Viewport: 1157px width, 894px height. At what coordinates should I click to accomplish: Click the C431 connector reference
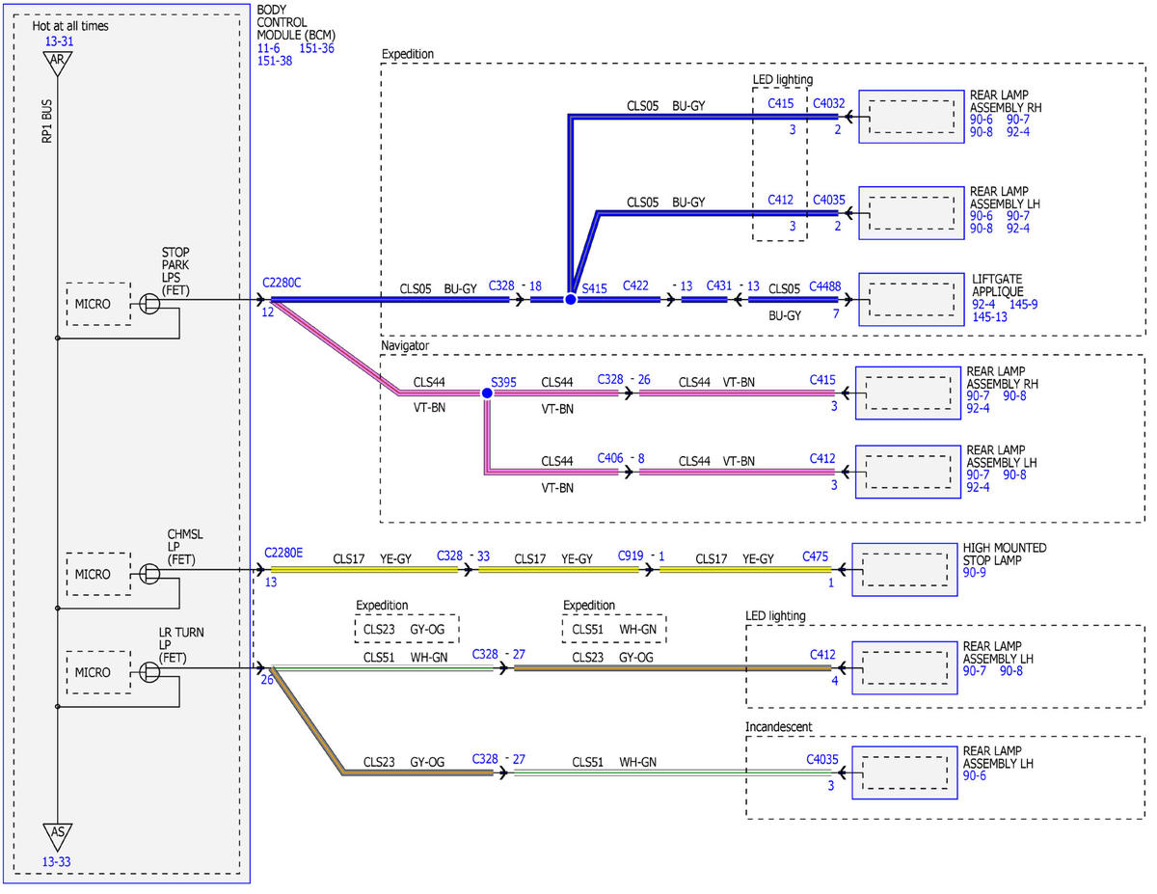(x=719, y=285)
